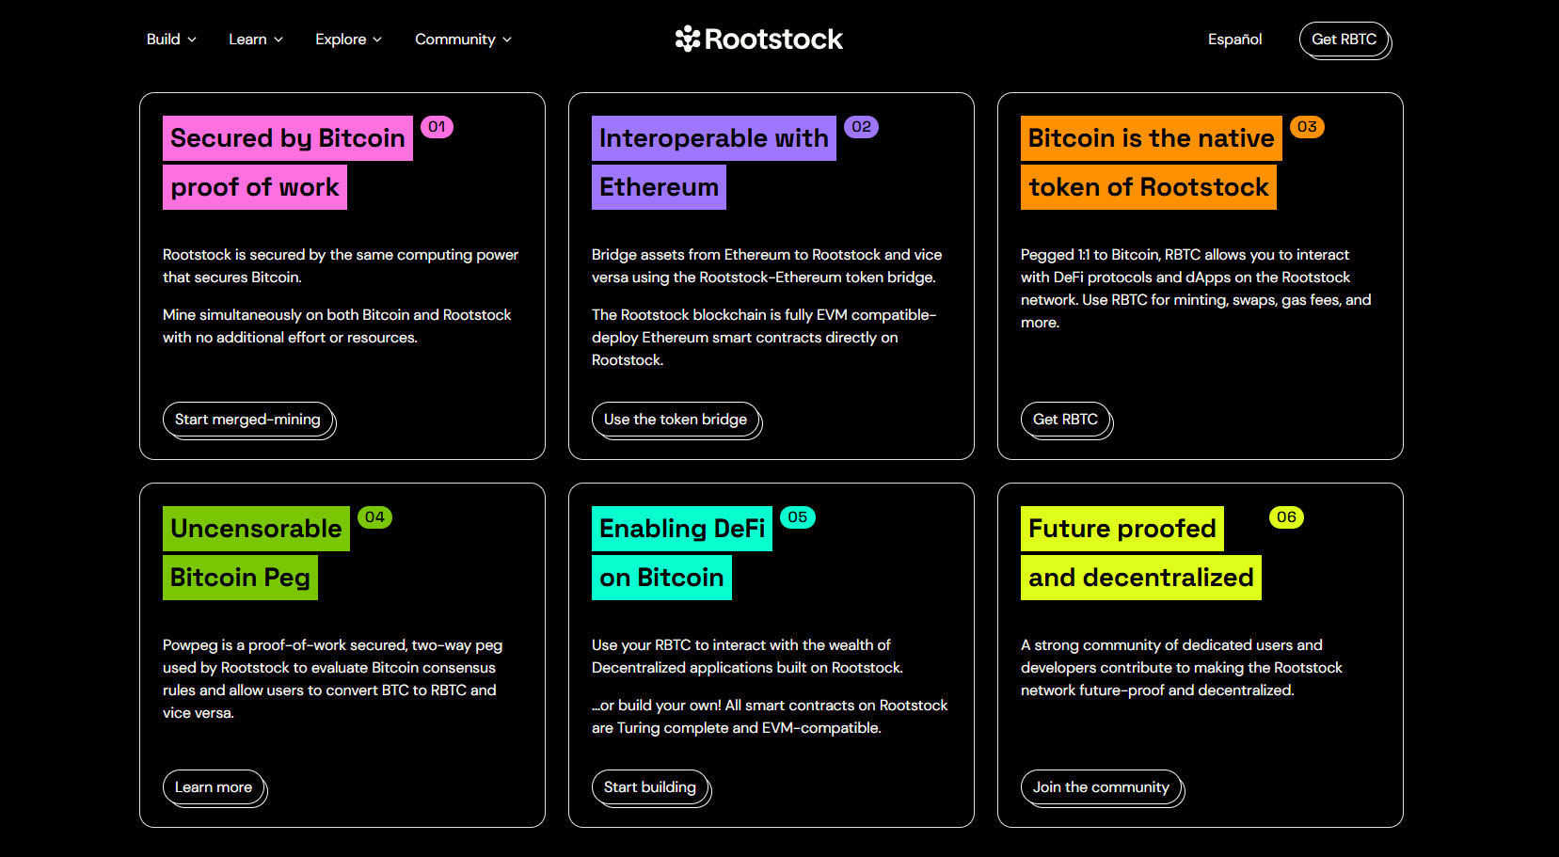Click Get RBTC button in header

1344,40
